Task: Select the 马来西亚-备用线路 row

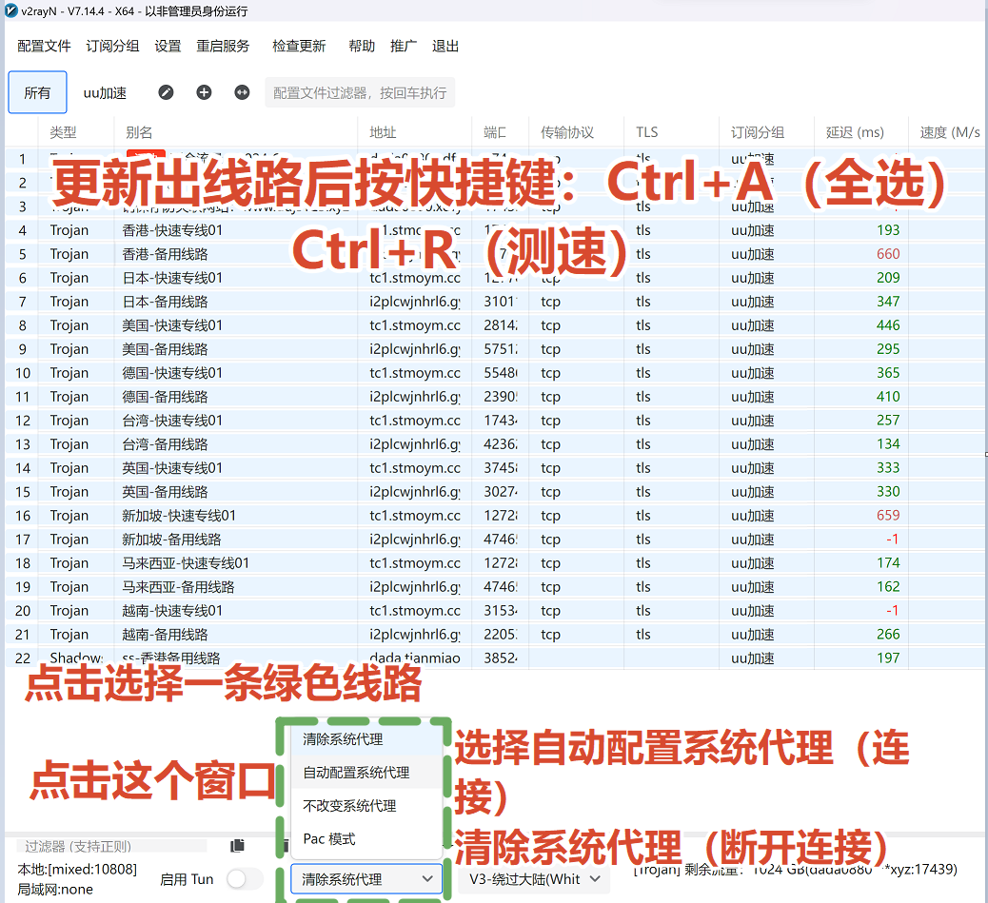Action: tap(494, 587)
